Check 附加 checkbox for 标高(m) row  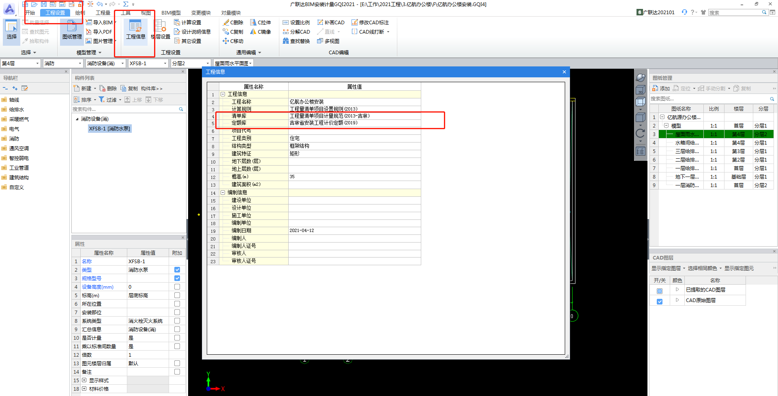177,295
